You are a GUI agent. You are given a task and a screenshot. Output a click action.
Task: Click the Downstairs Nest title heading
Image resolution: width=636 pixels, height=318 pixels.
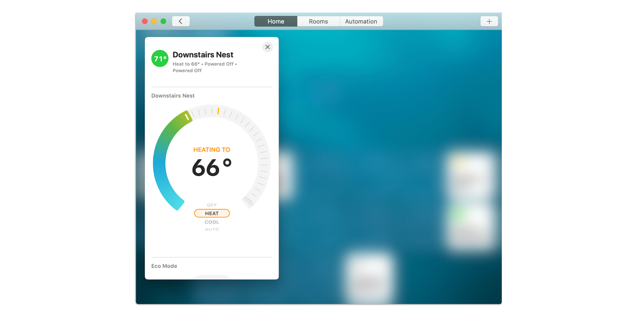point(203,55)
